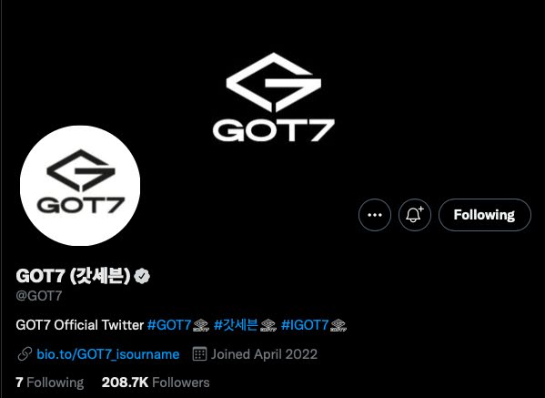
Task: View the 7 Following list
Action: [50, 383]
